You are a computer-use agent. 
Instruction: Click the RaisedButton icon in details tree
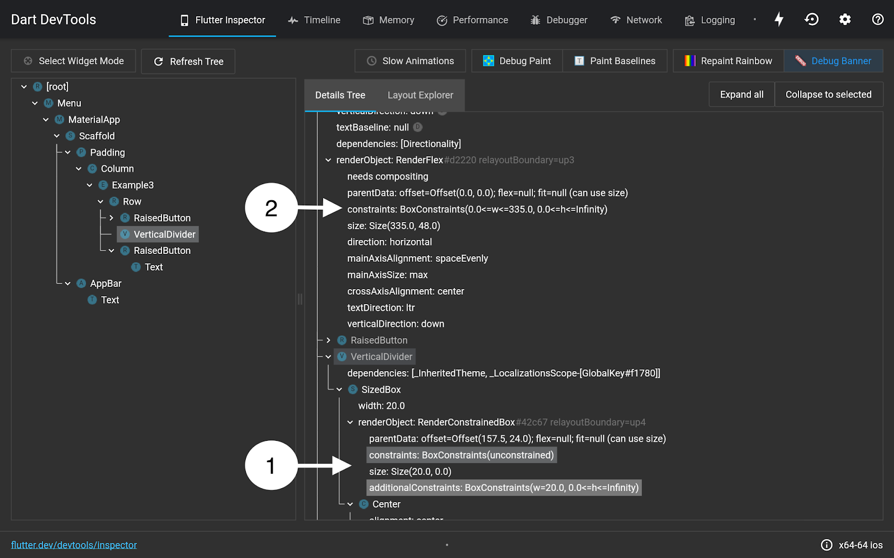tap(342, 340)
